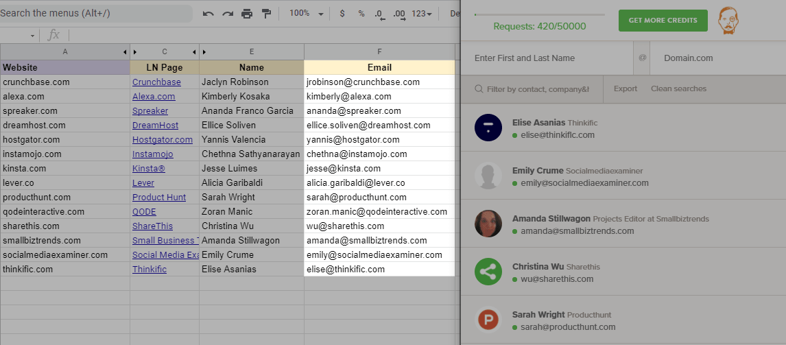Open the Elise Asanias Thinkific avatar
Viewport: 786px width, 345px height.
click(488, 128)
